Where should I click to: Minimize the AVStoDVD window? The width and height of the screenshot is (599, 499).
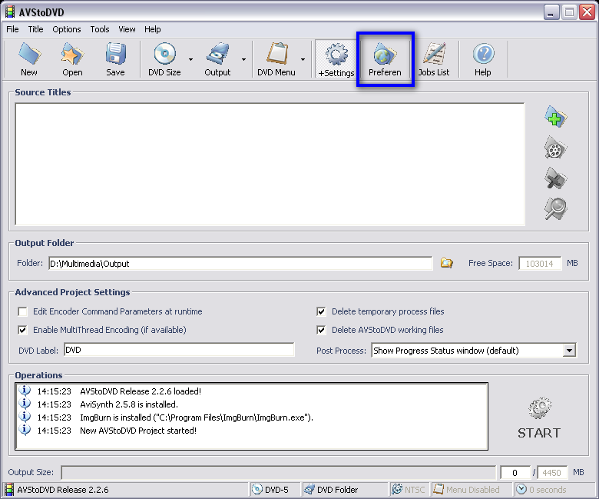[551, 12]
